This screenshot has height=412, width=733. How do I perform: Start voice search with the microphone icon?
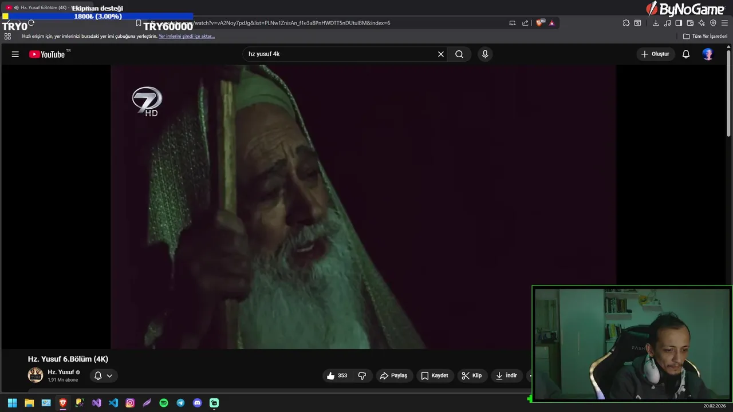[x=485, y=54]
